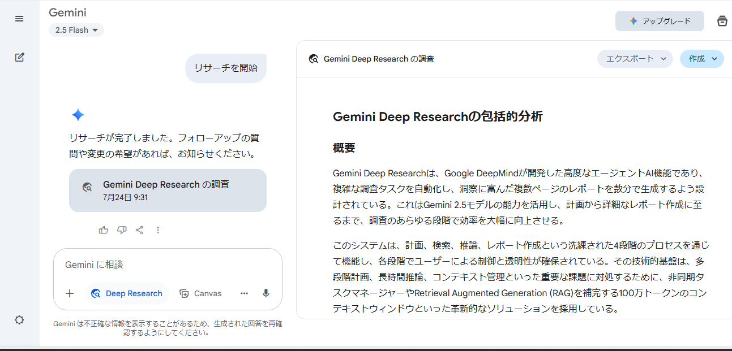The image size is (732, 351).
Task: Share the response with the share icon
Action: click(x=139, y=230)
